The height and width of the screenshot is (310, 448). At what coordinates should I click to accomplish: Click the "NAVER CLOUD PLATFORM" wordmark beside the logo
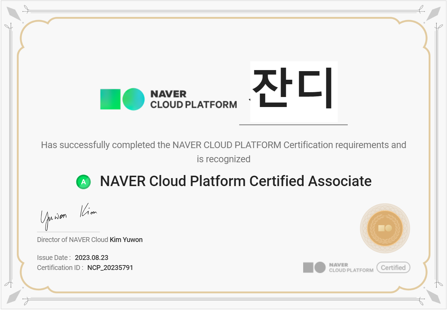[194, 99]
